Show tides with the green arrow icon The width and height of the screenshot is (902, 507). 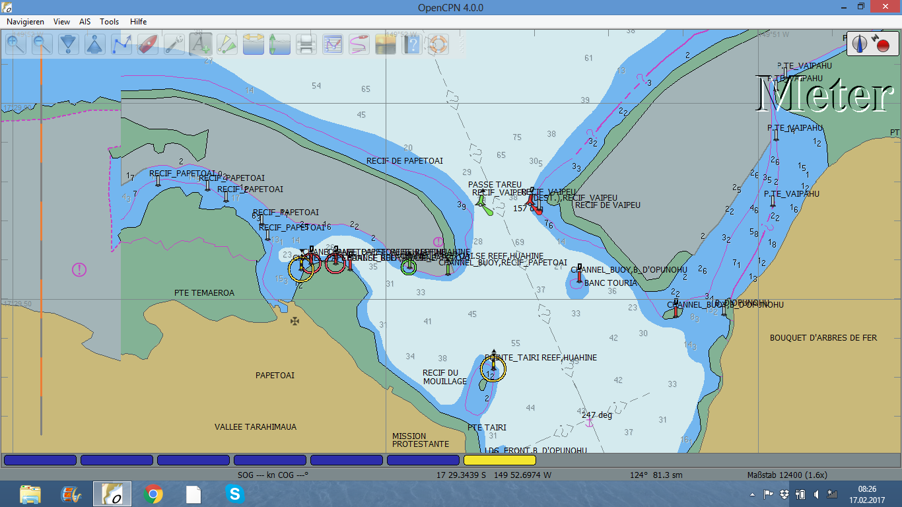click(279, 44)
